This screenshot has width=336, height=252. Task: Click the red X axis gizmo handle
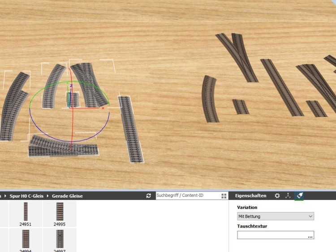point(103,108)
